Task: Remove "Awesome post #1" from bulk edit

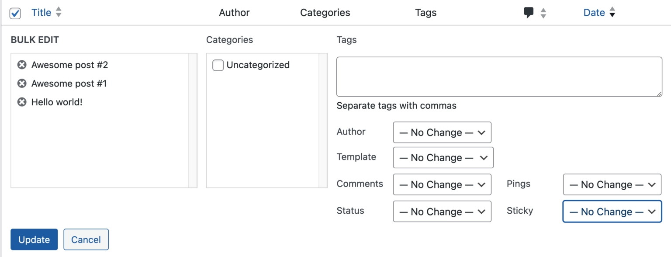Action: click(x=22, y=83)
